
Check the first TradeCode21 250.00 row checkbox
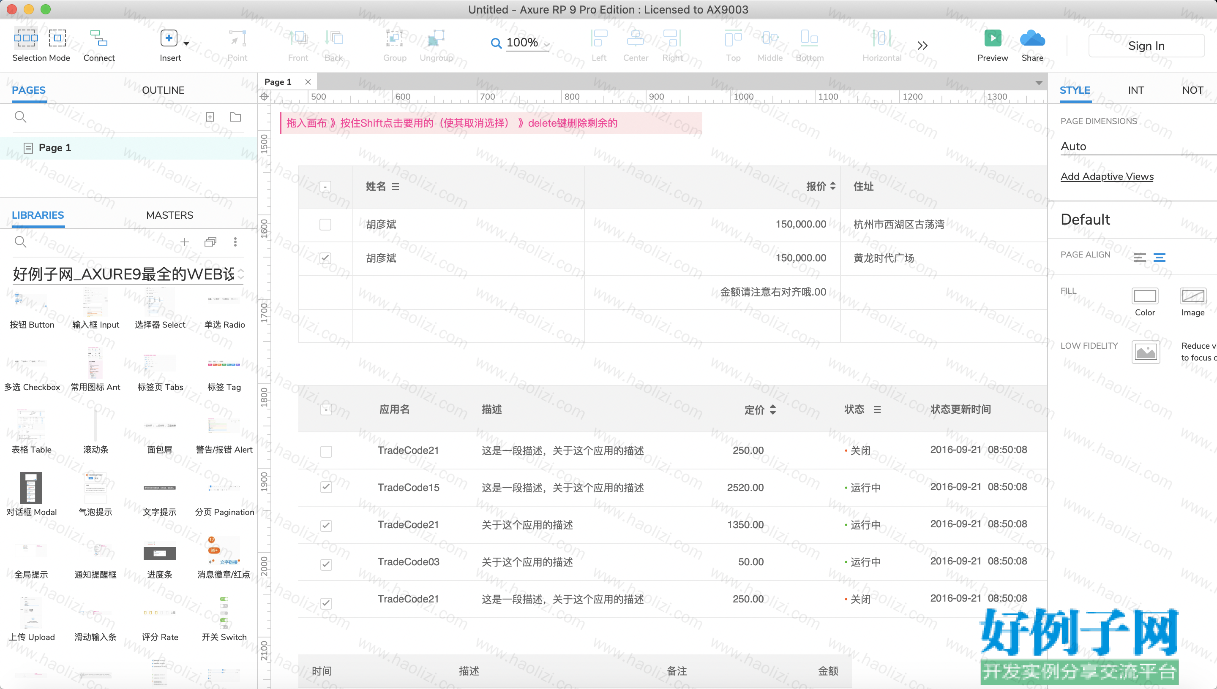326,451
